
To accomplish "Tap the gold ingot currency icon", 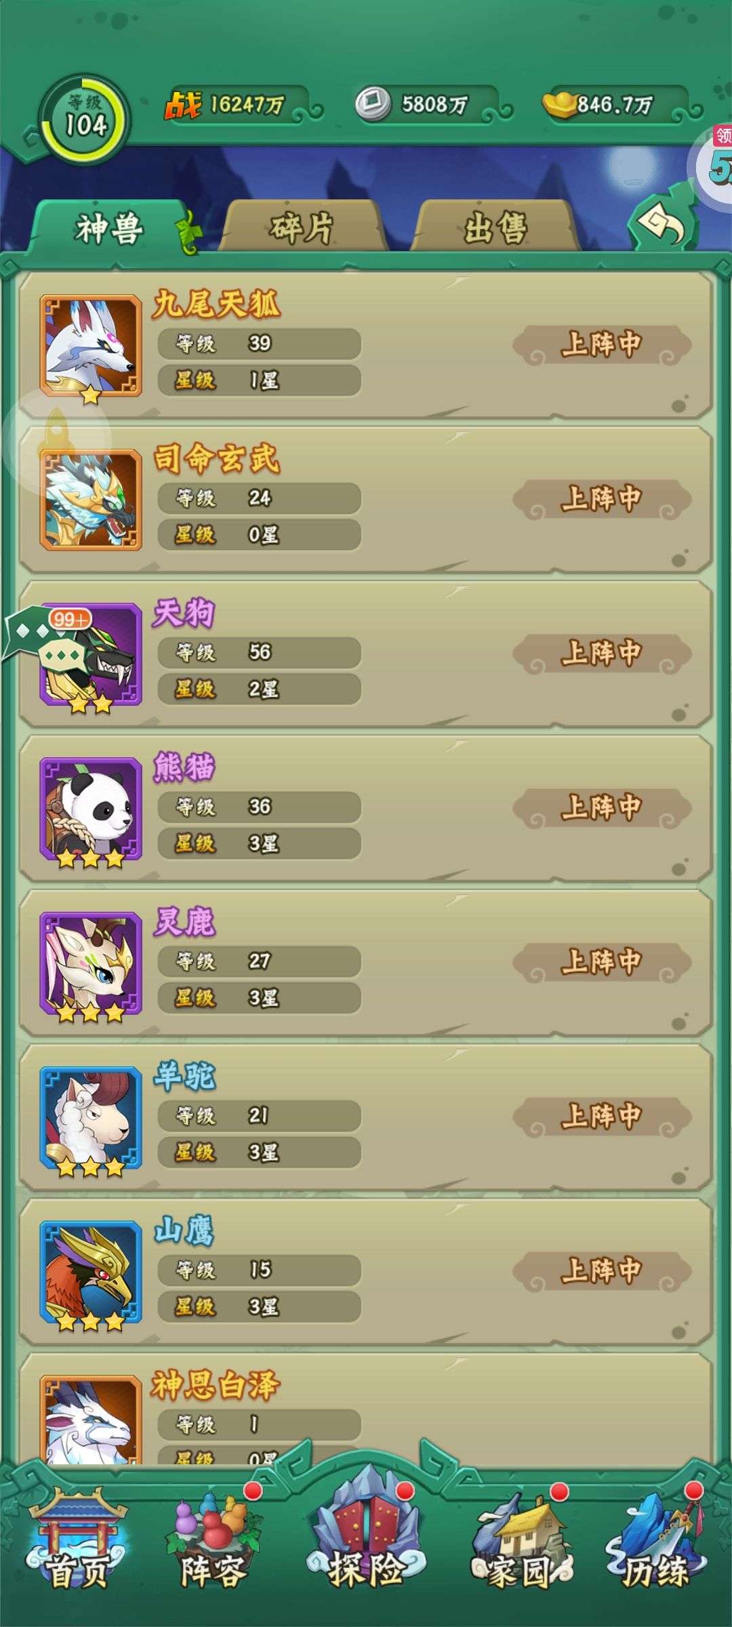I will 561,105.
